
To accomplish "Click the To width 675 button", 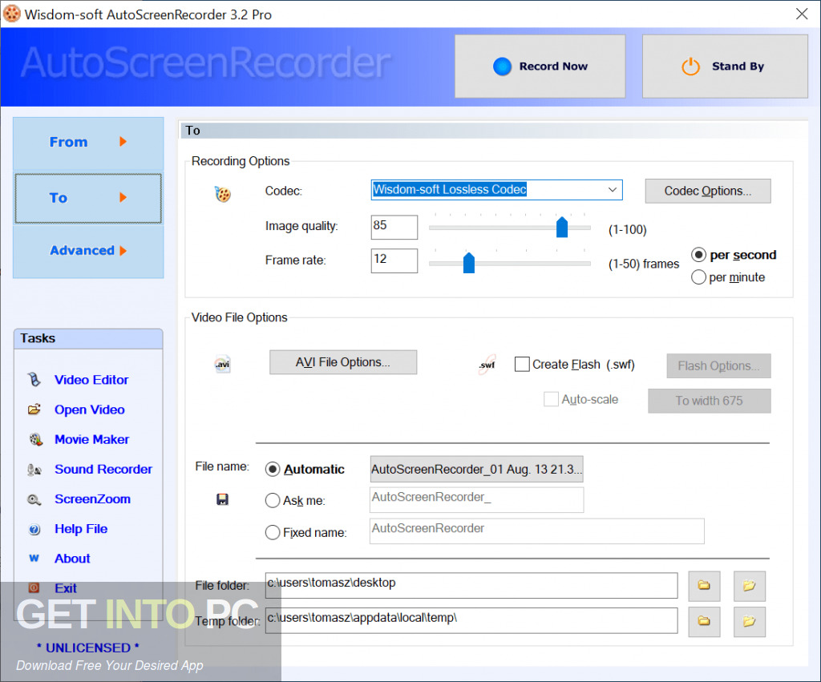I will 709,401.
